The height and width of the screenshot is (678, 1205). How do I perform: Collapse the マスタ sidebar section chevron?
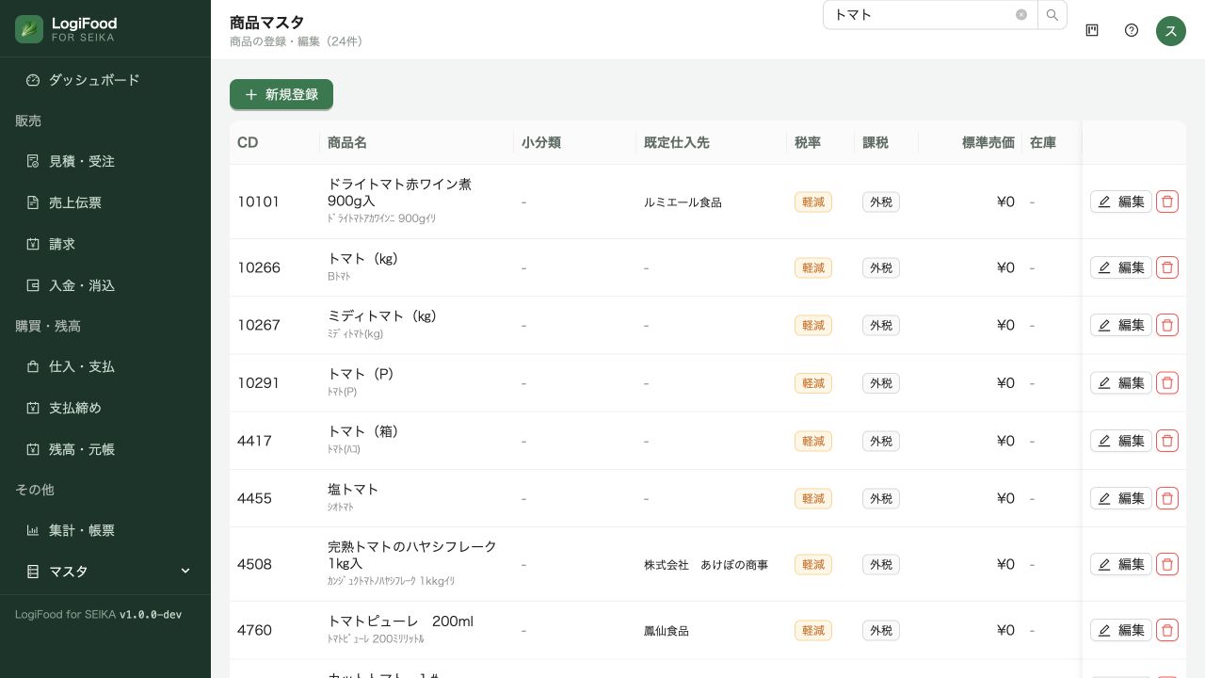[x=185, y=572]
